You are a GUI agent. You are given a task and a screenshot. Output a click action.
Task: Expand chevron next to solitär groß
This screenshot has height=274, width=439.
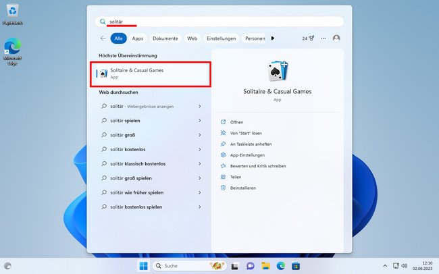point(200,135)
